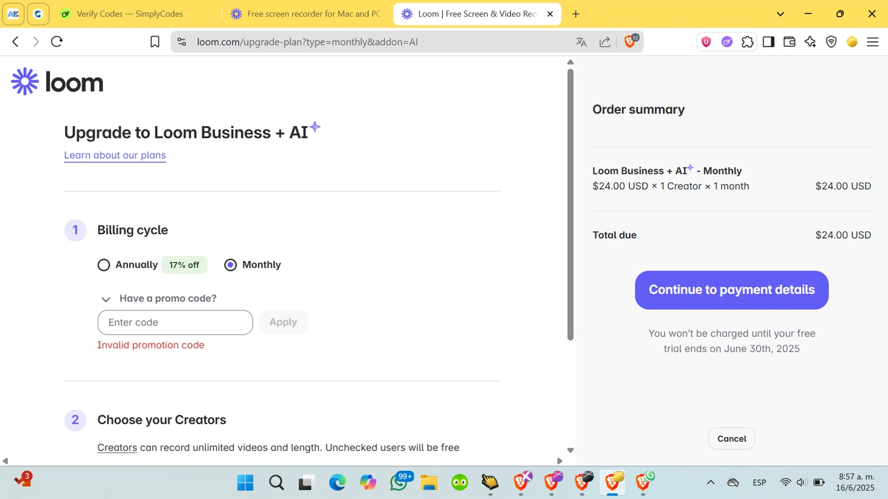Open the Windows Start menu

[245, 482]
